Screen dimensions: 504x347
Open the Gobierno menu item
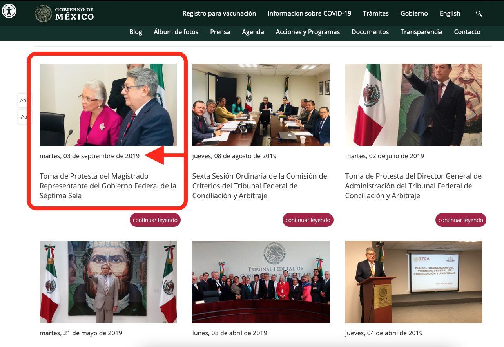point(414,13)
